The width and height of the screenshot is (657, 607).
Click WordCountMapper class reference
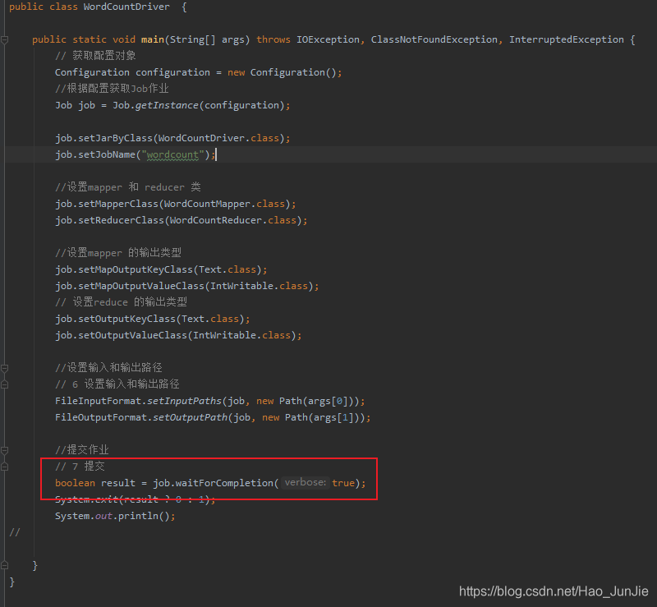tap(207, 204)
